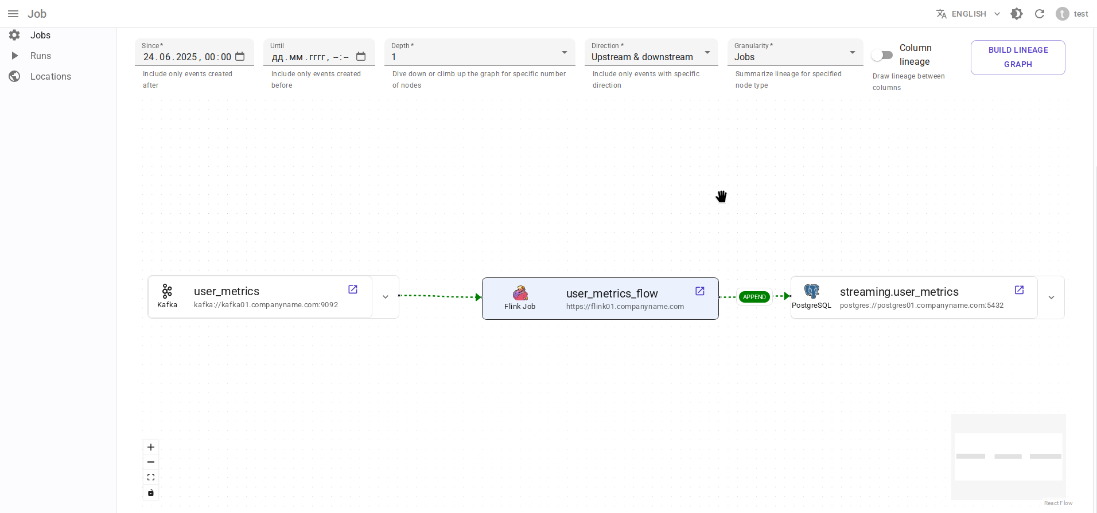Fit lineage graph to view
The height and width of the screenshot is (513, 1097).
tap(151, 477)
